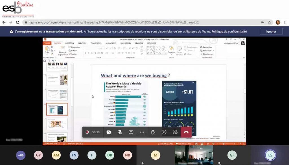Click the Rétablir reset slide button

(x=73, y=51)
